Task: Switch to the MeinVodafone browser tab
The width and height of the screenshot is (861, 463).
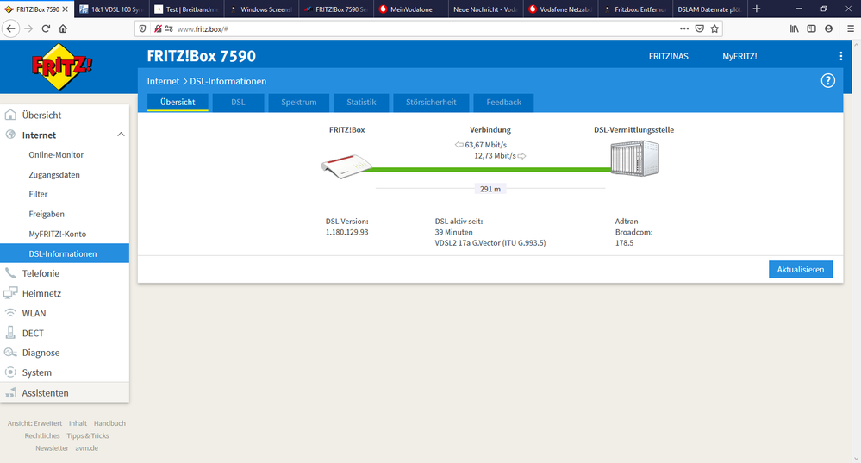Action: coord(411,9)
